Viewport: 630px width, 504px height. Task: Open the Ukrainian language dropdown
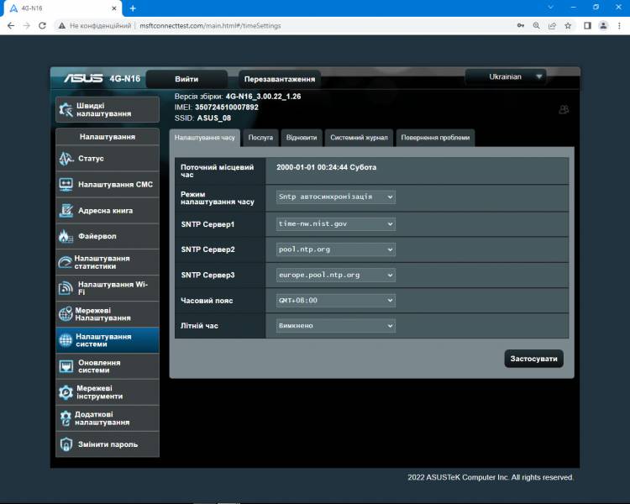pos(506,76)
